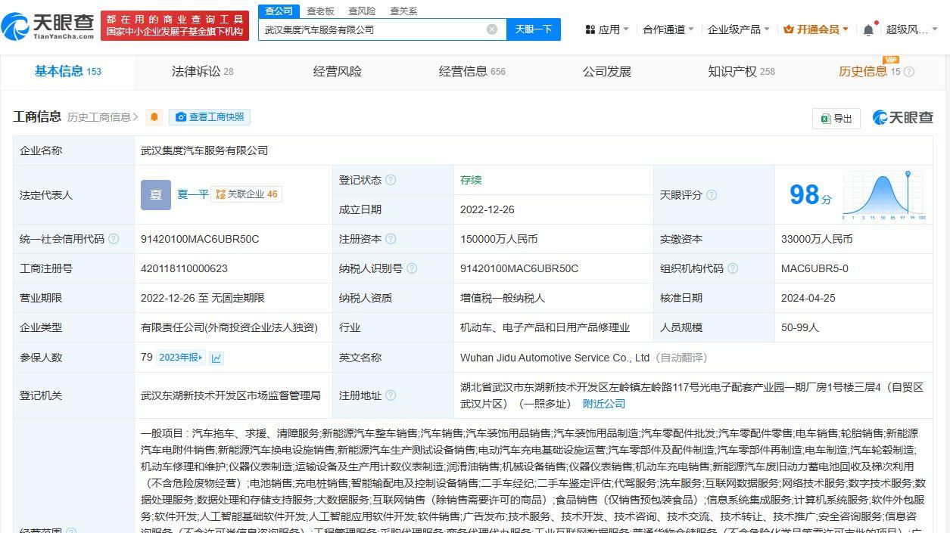The width and height of the screenshot is (950, 533).
Task: Click unified credit code 91420100MAC6UBR50C under 统一社会信用代码
Action: pyautogui.click(x=200, y=239)
